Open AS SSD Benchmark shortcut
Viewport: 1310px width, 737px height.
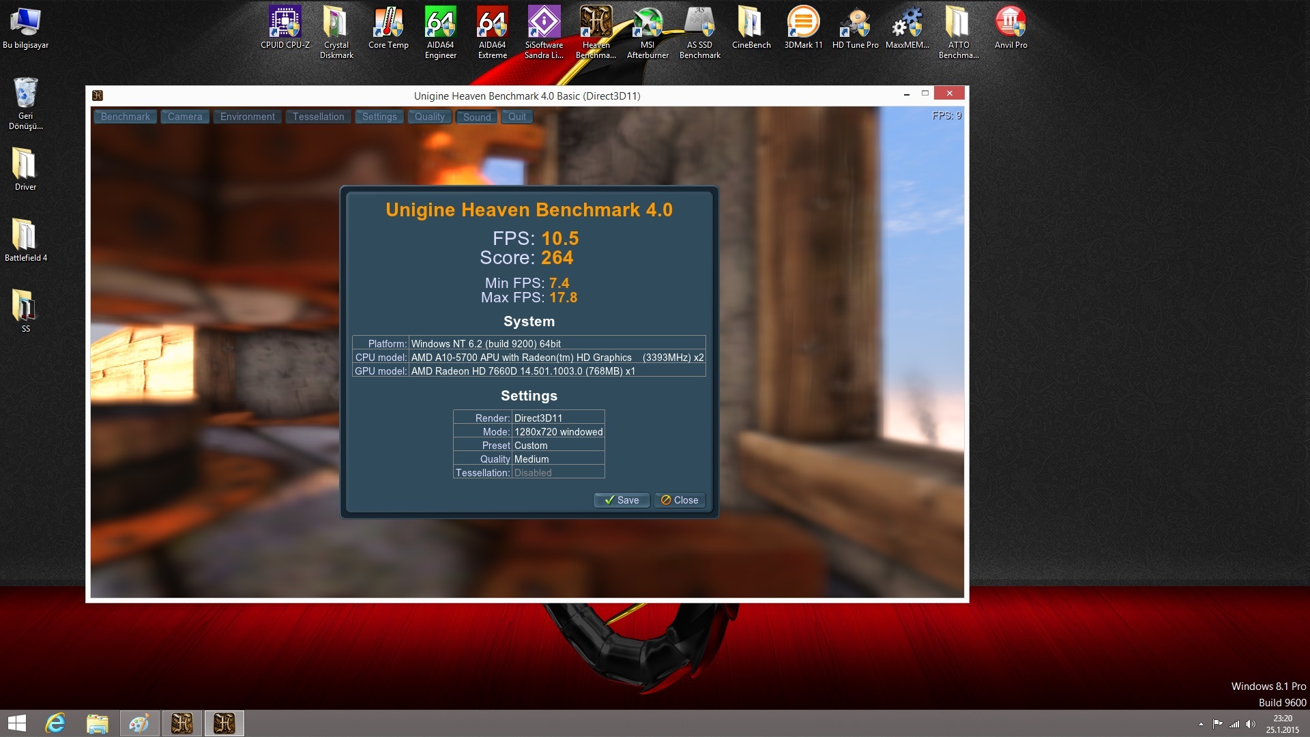pyautogui.click(x=699, y=33)
